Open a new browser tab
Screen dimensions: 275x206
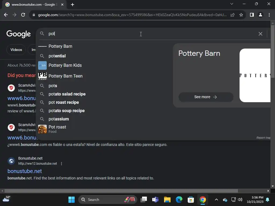pos(73,5)
